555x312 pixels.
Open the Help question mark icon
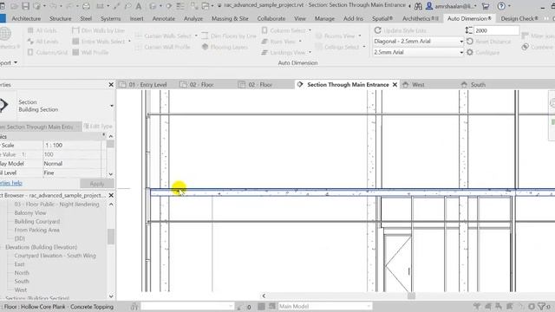(x=501, y=6)
